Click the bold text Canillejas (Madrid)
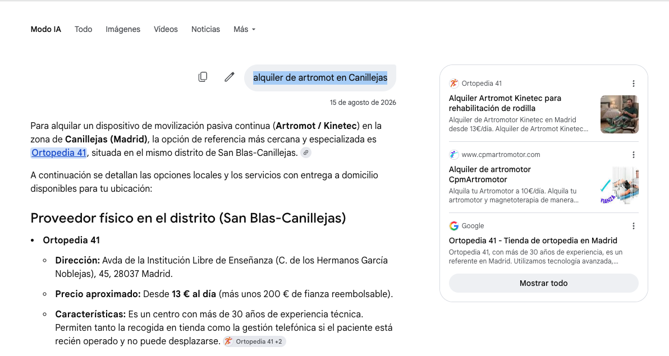Image resolution: width=669 pixels, height=356 pixels. point(106,140)
